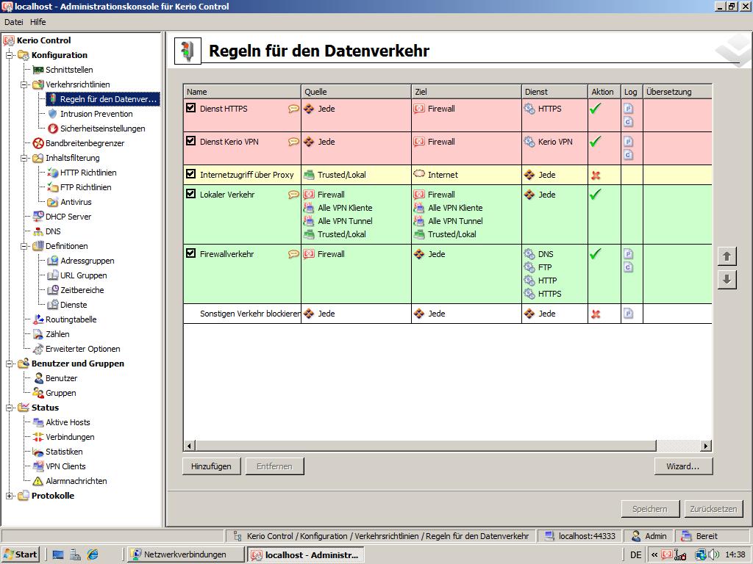753x564 pixels.
Task: Uncheck the Firewallverkehr rule checkbox
Action: (190, 253)
